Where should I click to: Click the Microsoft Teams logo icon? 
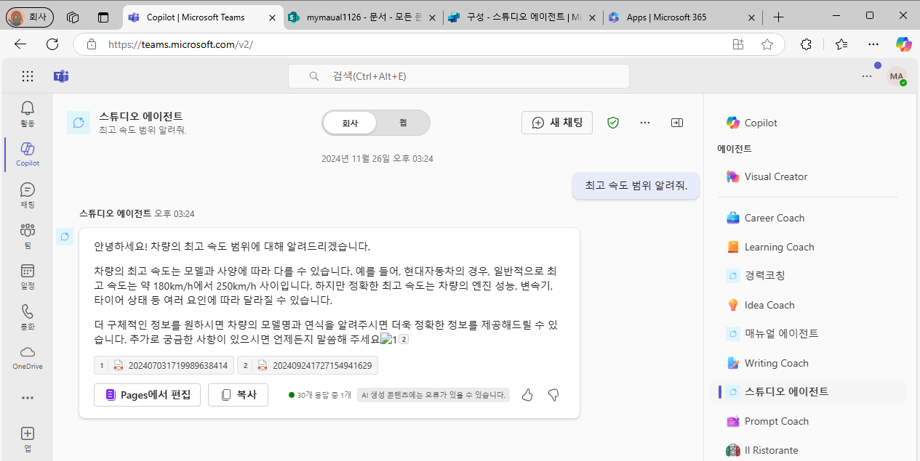click(x=61, y=76)
